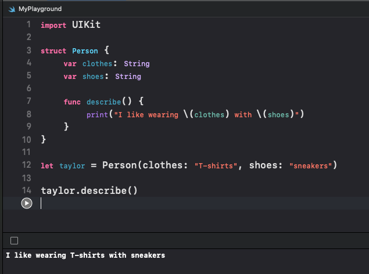Click the 'Person' struct name on line 3
369x274 pixels.
click(x=85, y=51)
